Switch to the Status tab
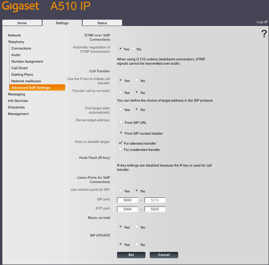 pyautogui.click(x=102, y=23)
